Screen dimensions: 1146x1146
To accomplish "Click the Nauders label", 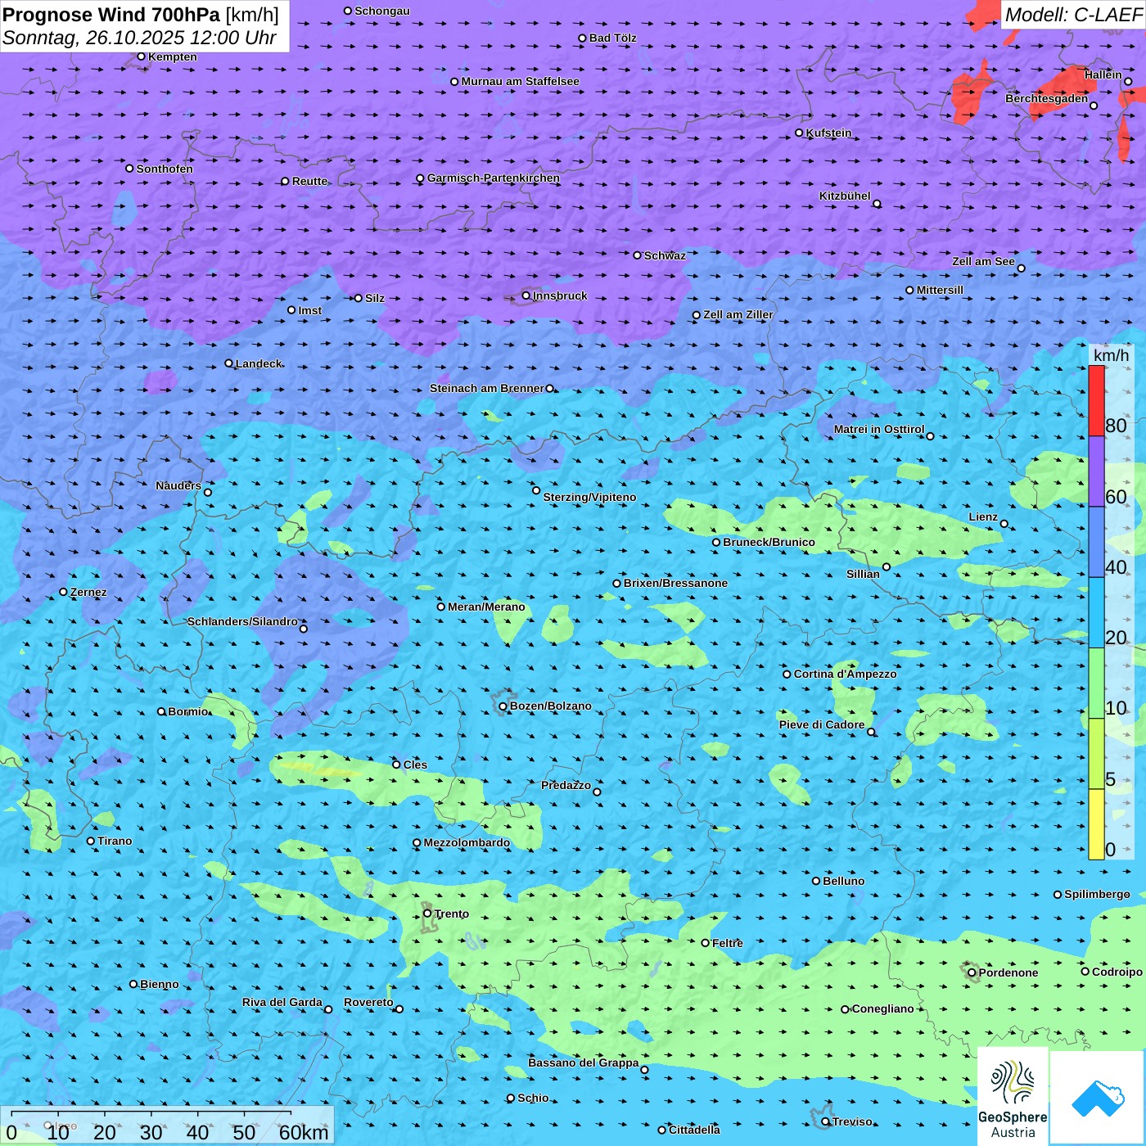I will coord(178,485).
